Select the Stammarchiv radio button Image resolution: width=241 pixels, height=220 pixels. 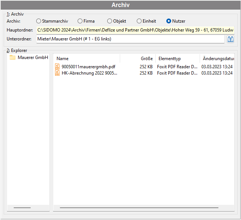click(x=38, y=21)
